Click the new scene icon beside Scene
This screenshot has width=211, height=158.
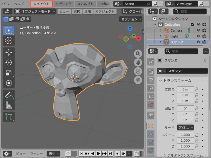[155, 4]
